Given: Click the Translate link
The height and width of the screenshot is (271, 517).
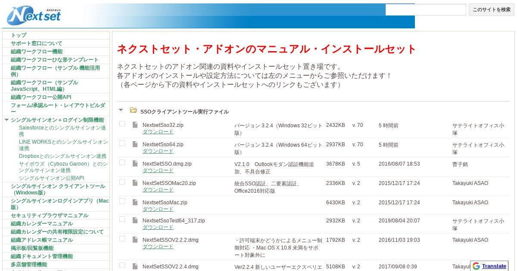Looking at the screenshot, I should (x=494, y=266).
